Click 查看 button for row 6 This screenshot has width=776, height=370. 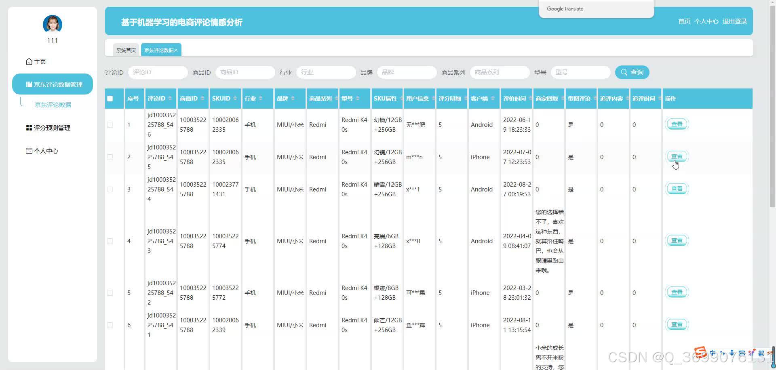tap(677, 324)
